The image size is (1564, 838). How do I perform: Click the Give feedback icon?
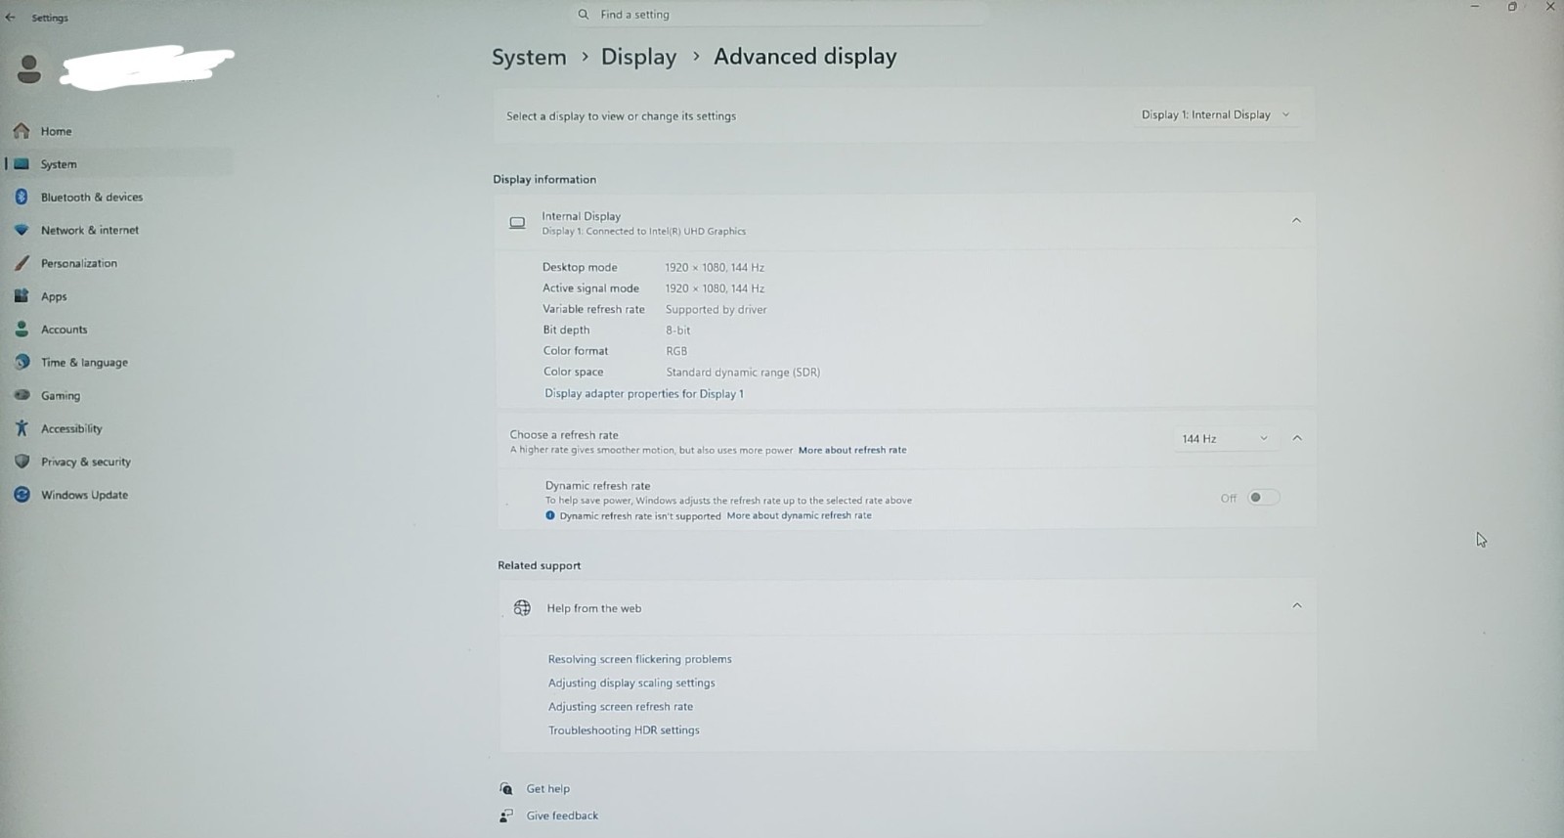coord(506,816)
